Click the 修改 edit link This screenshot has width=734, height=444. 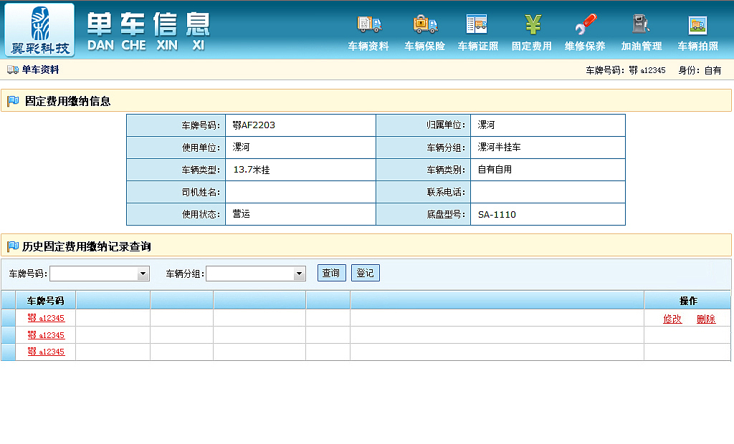(672, 319)
